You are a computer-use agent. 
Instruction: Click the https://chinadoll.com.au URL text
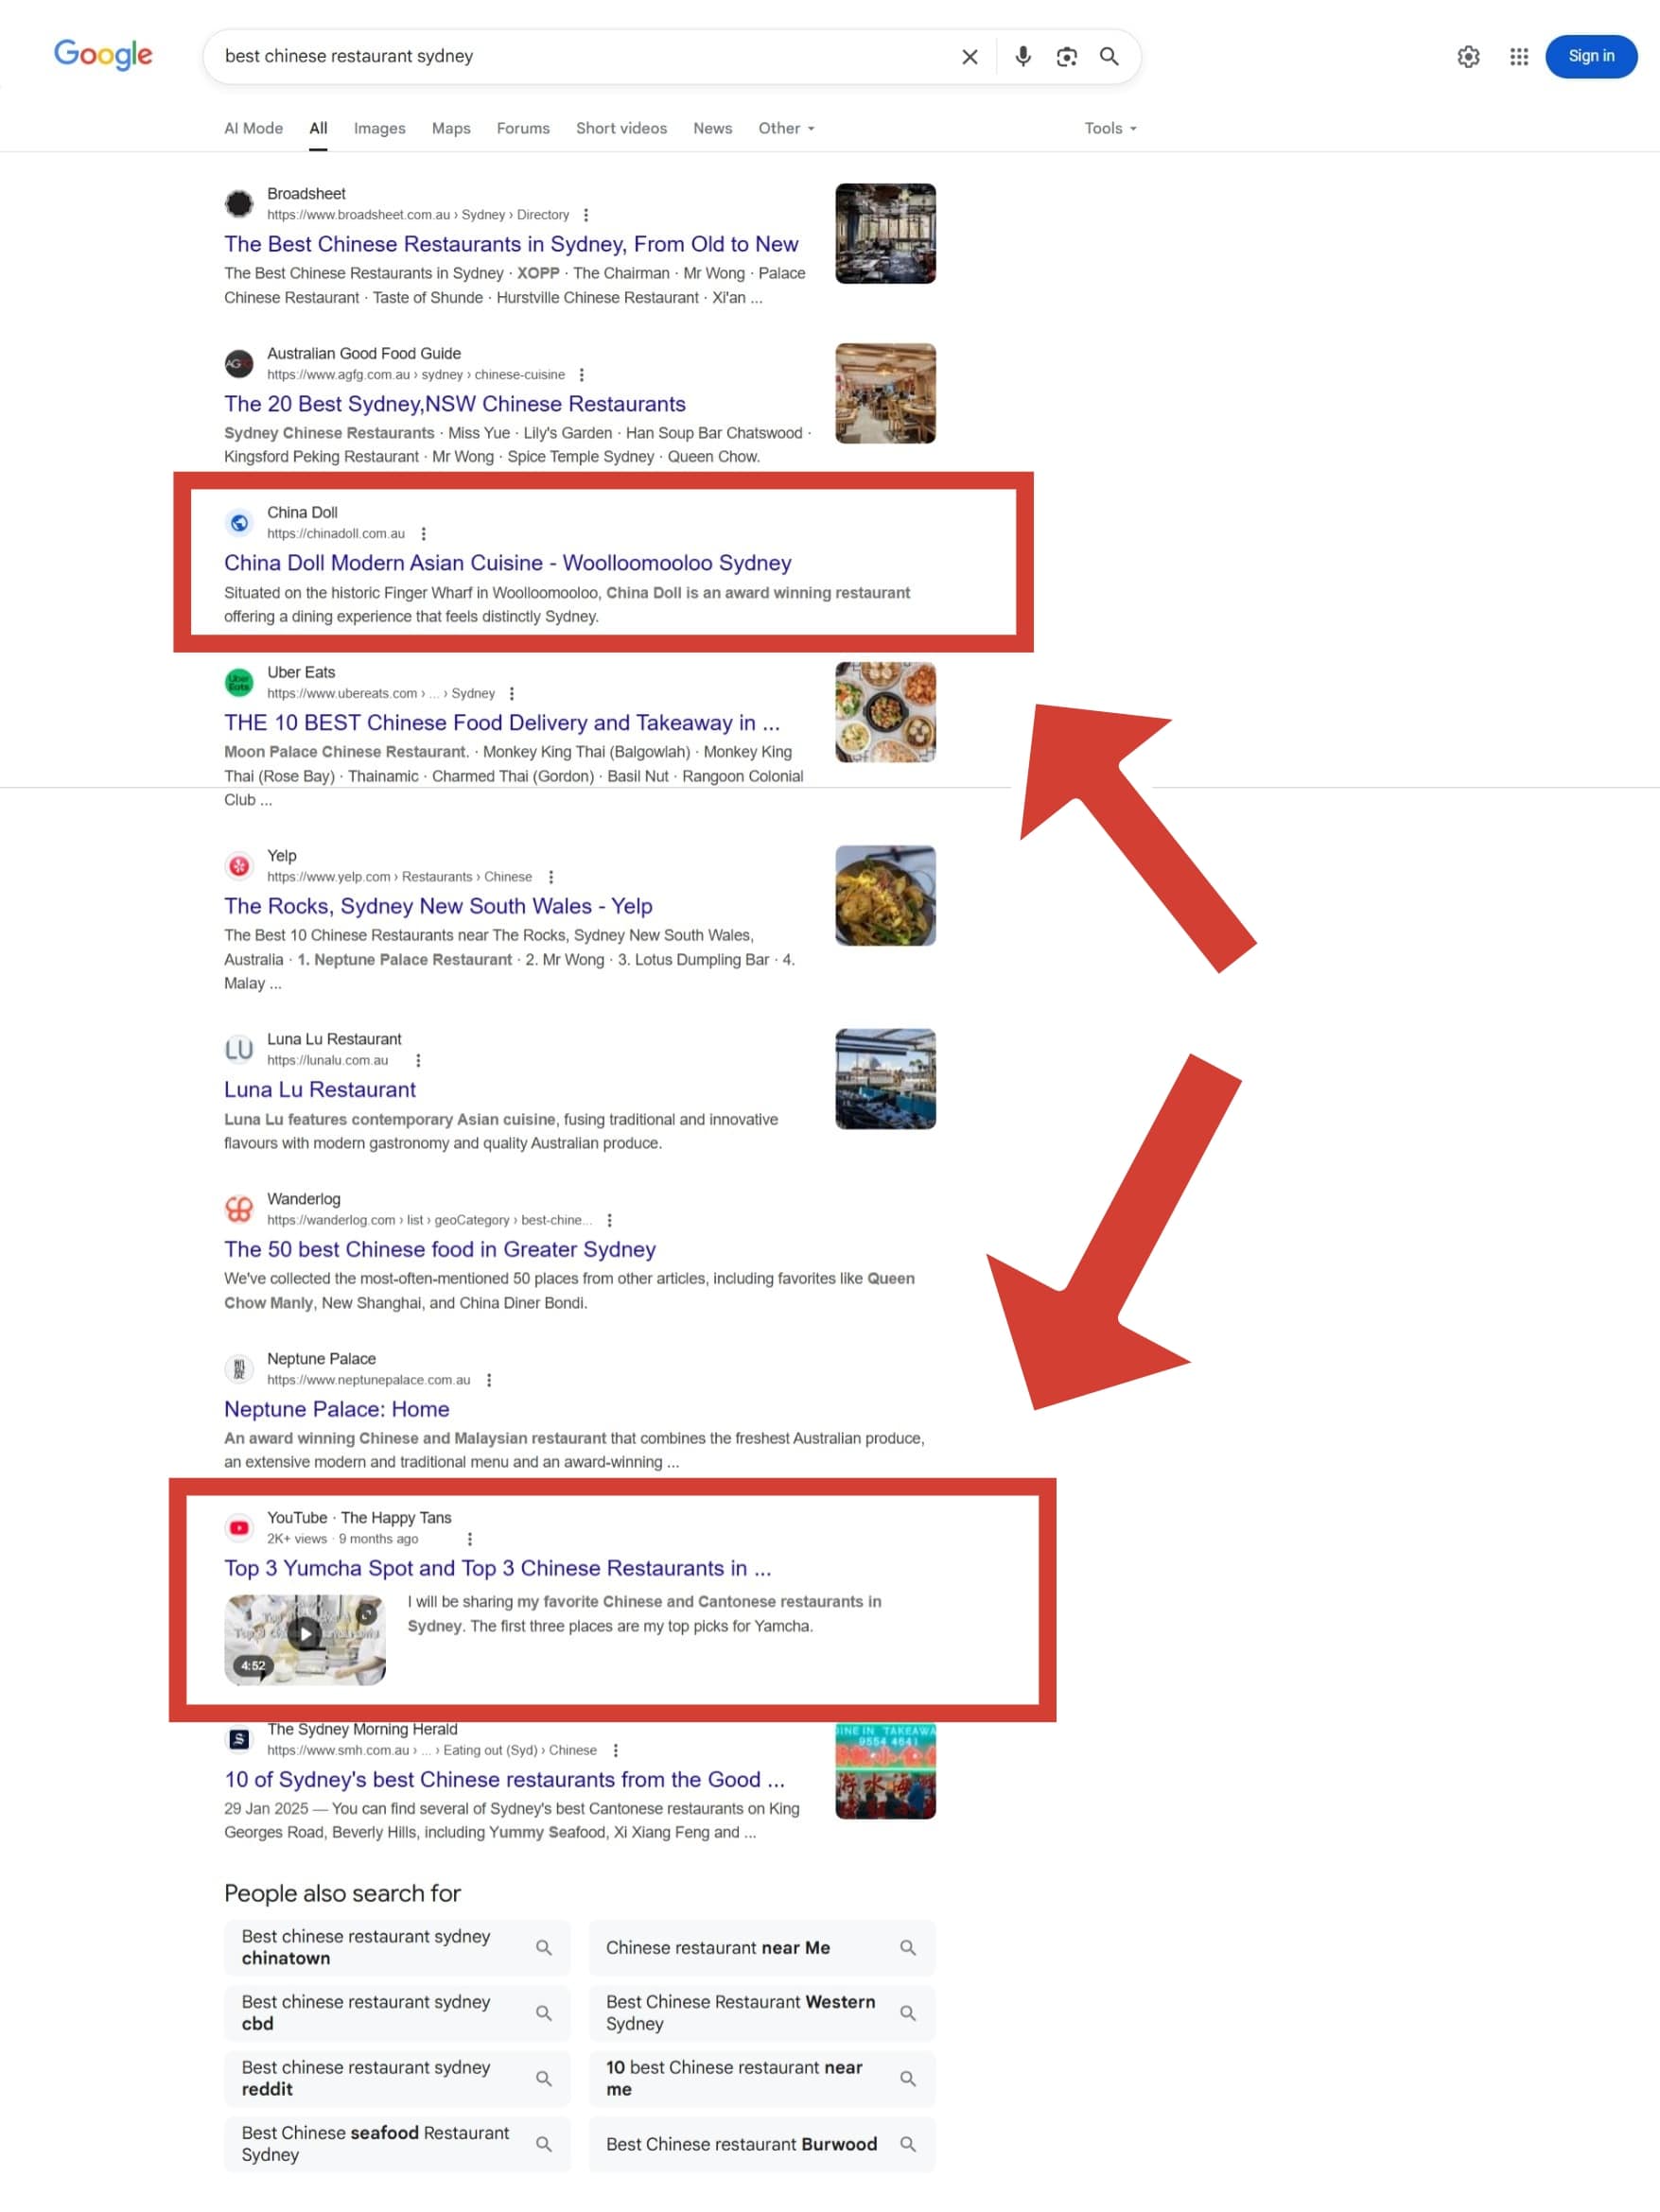click(x=336, y=534)
